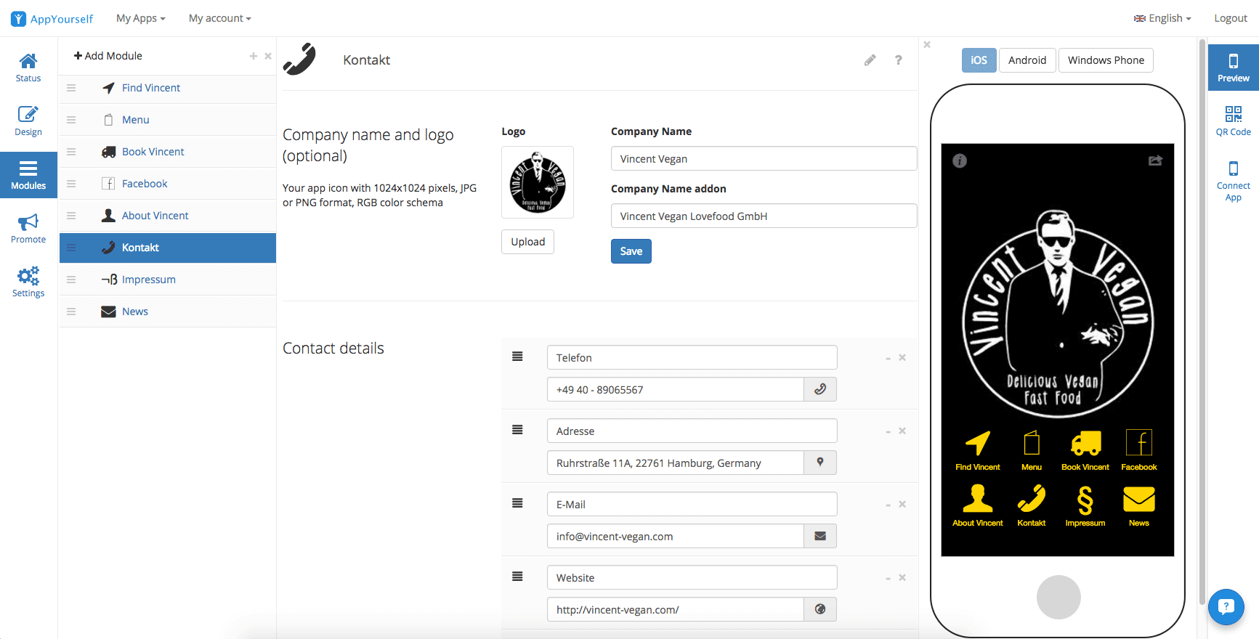Screen dimensions: 1259x639
Task: Collapse the E-Mail row with minus
Action: pyautogui.click(x=888, y=505)
